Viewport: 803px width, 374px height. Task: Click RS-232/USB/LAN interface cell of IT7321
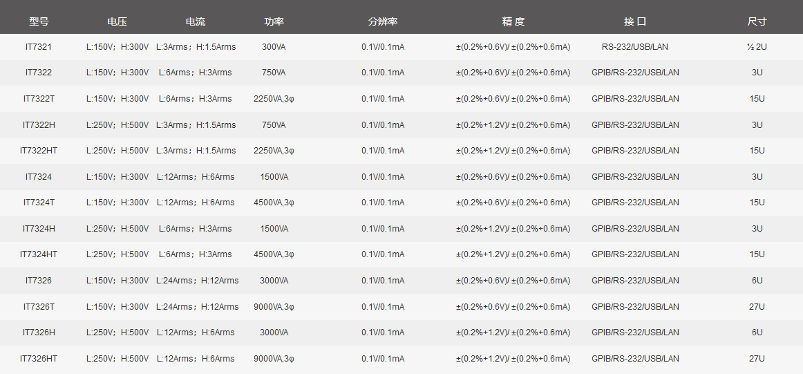635,47
